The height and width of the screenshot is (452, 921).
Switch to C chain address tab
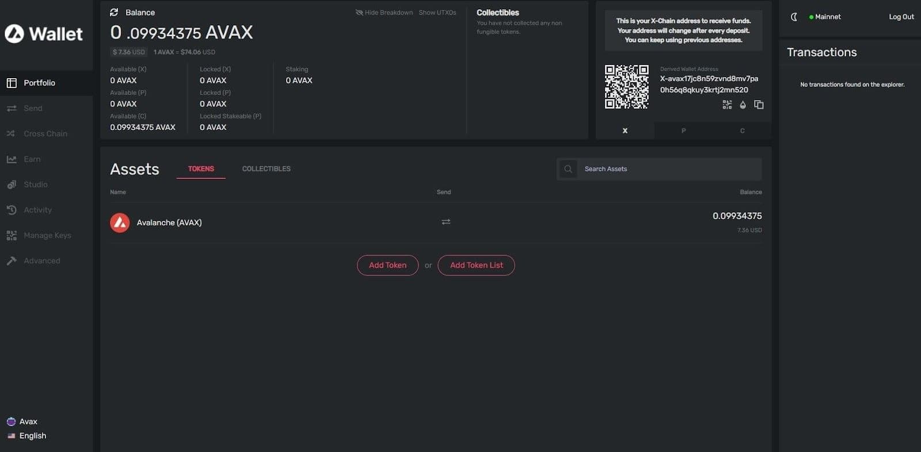click(x=743, y=131)
